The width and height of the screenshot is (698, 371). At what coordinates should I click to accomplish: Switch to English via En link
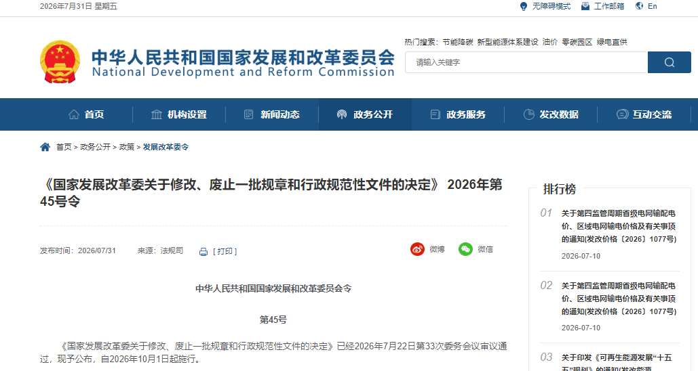pyautogui.click(x=652, y=6)
